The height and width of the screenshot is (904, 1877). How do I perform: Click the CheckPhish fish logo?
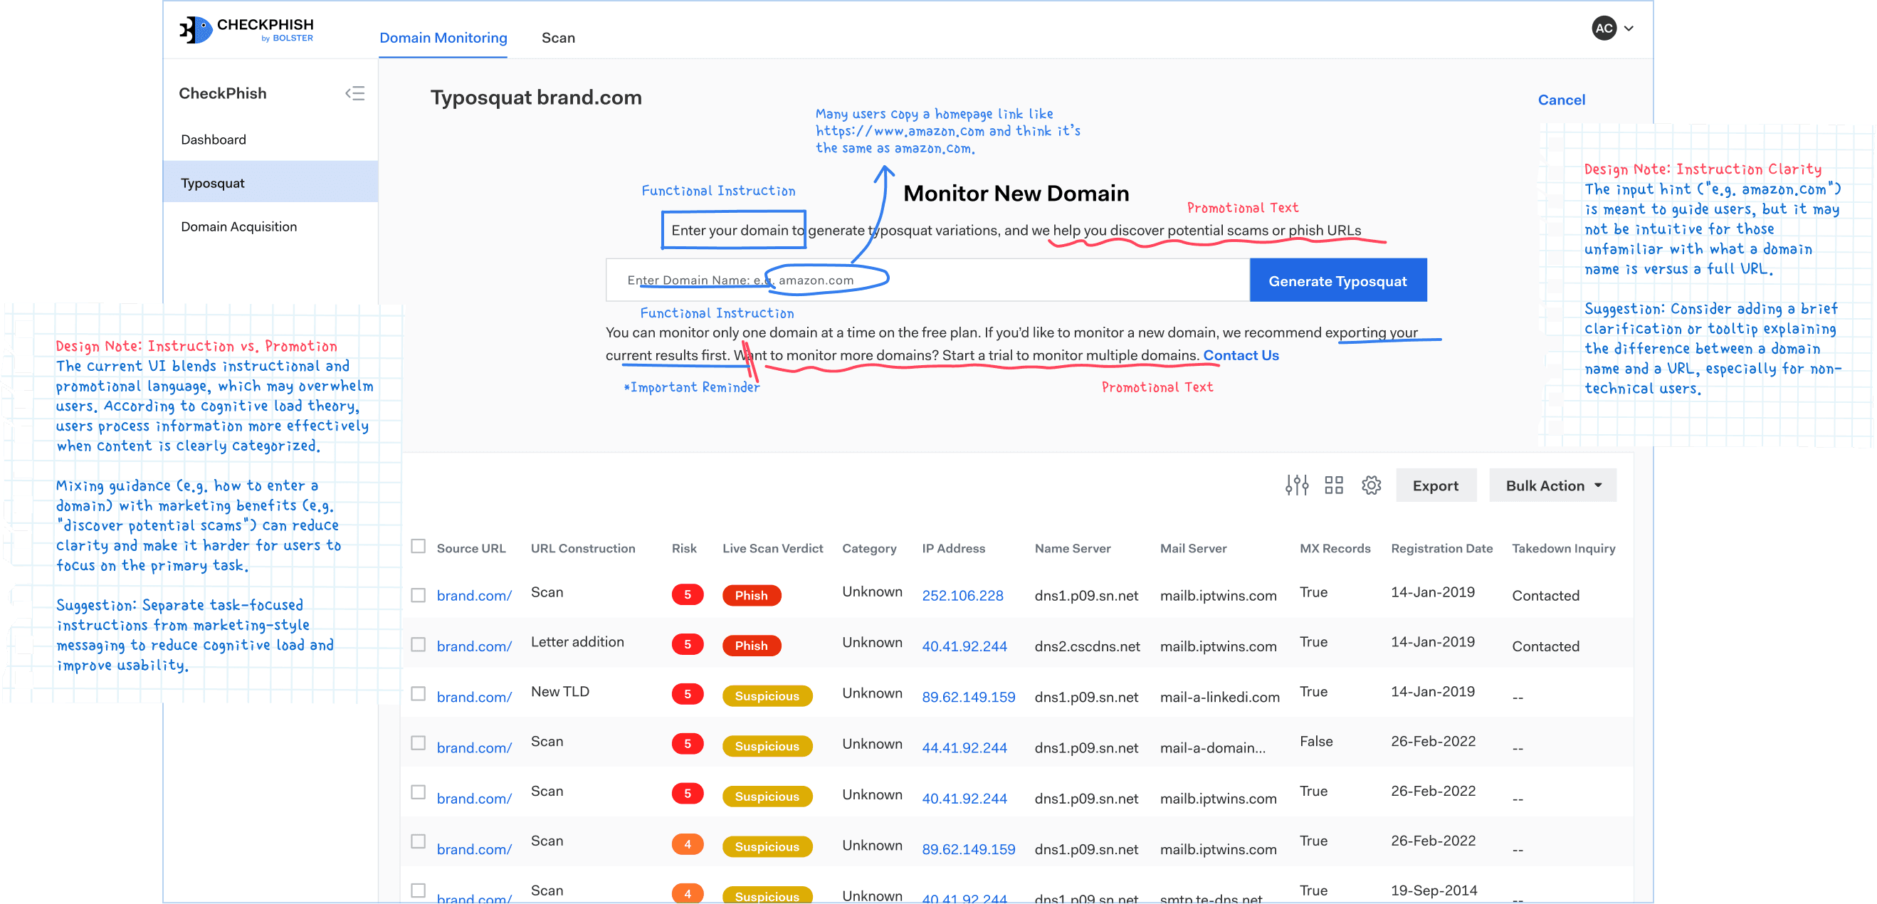click(195, 30)
